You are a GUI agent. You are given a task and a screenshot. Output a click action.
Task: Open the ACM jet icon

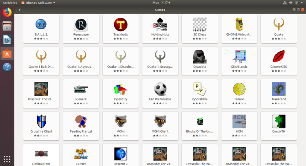pos(239,121)
